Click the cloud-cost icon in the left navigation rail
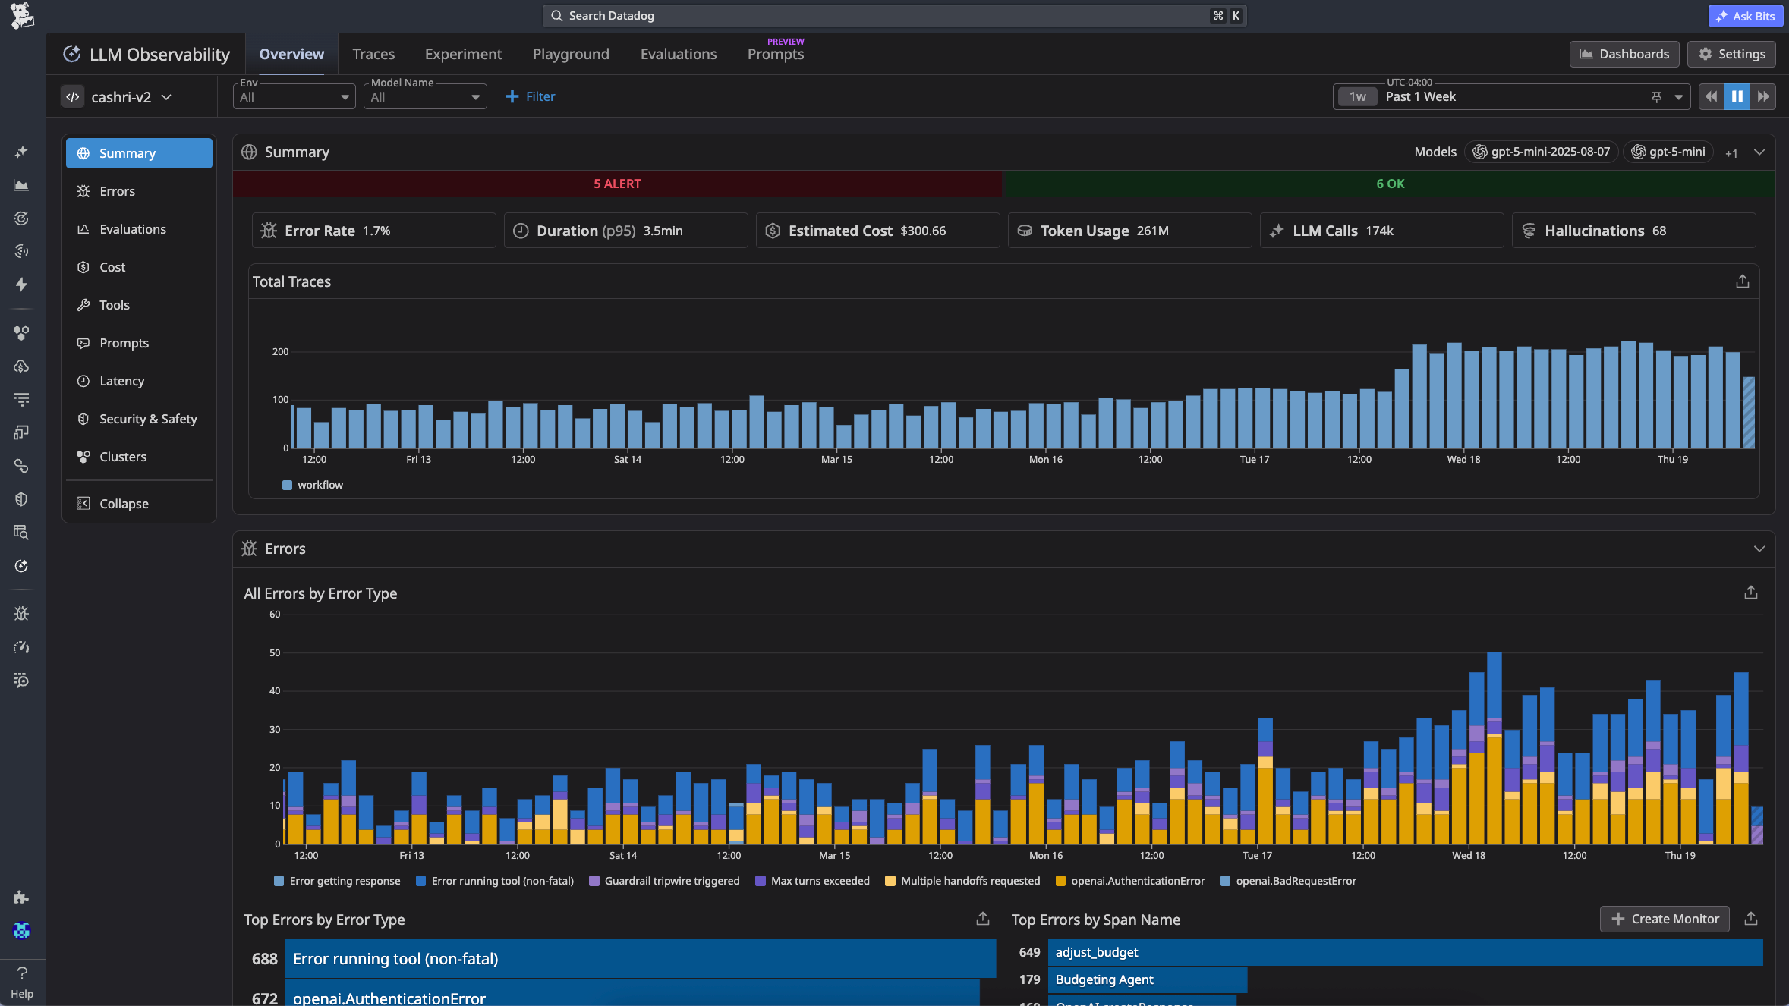The image size is (1789, 1006). pos(22,366)
